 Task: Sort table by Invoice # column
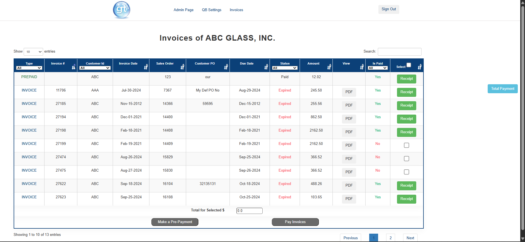point(73,67)
